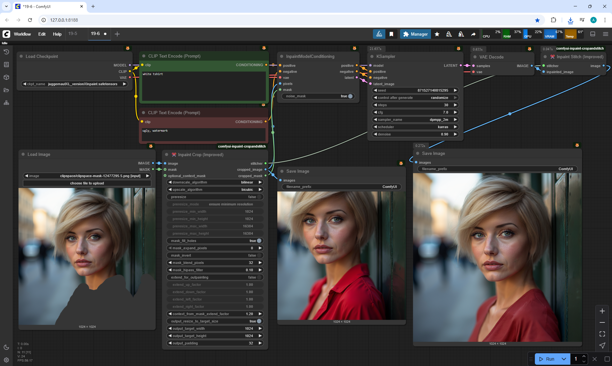Click choose file to upload button

[87, 183]
